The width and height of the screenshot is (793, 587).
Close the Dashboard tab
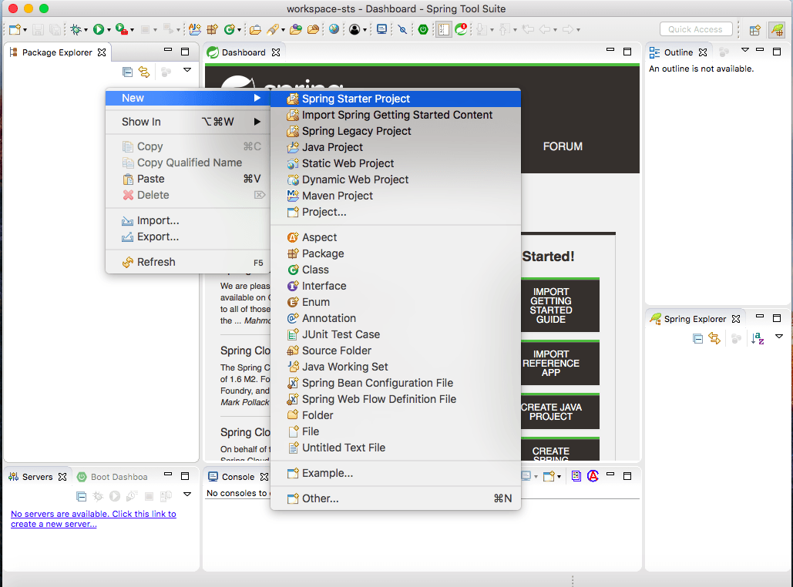pos(276,52)
